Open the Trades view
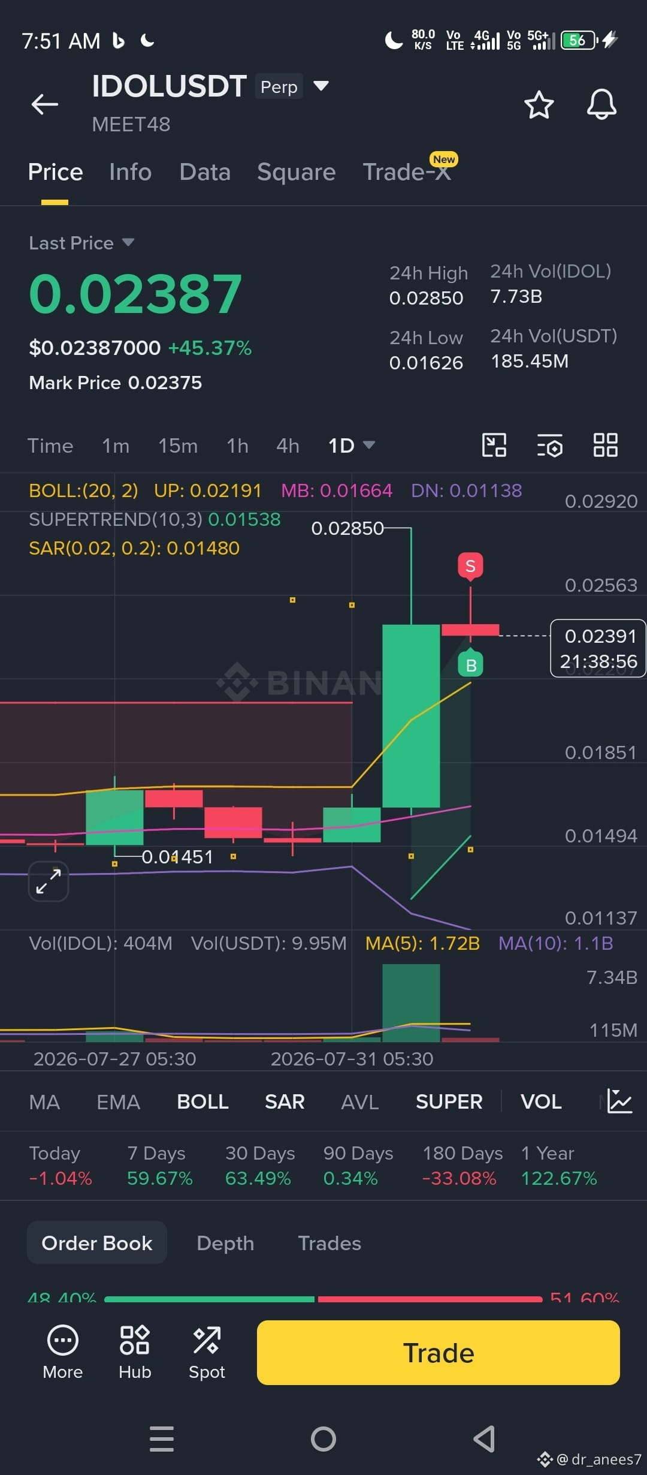This screenshot has width=647, height=1475. [x=329, y=1243]
